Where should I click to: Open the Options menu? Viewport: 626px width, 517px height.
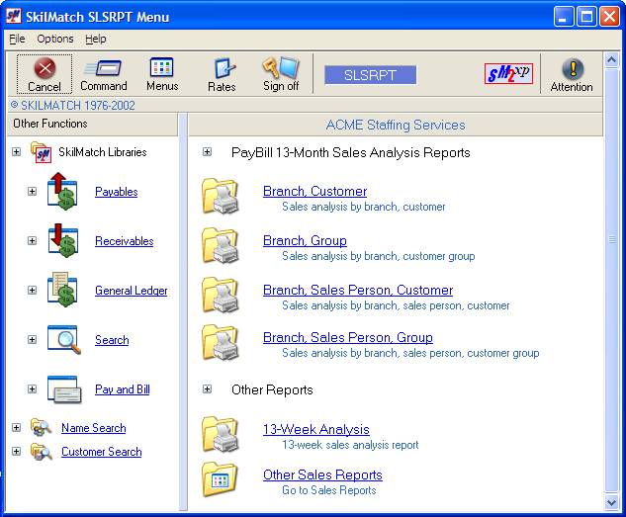(55, 39)
